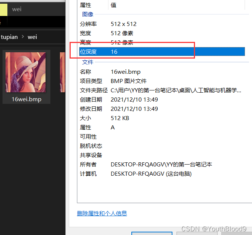Expand breadcrumb chevron after tupian
The image size is (252, 235).
click(x=23, y=37)
